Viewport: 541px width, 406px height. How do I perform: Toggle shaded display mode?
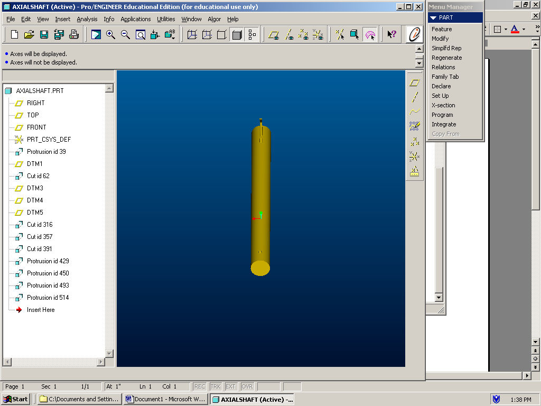click(237, 35)
